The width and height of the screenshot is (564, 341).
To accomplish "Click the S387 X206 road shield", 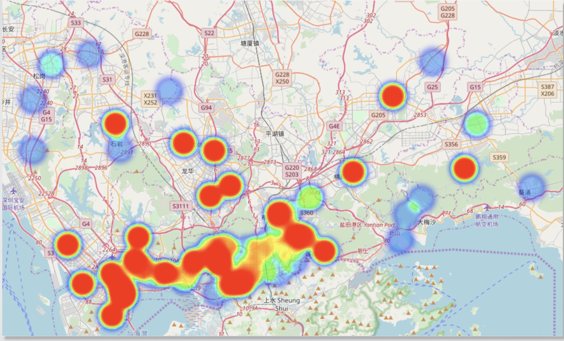I will (547, 90).
